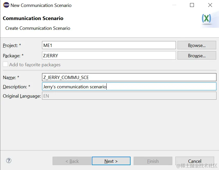Click into the Description text field
This screenshot has width=219, height=170.
[x=129, y=87]
